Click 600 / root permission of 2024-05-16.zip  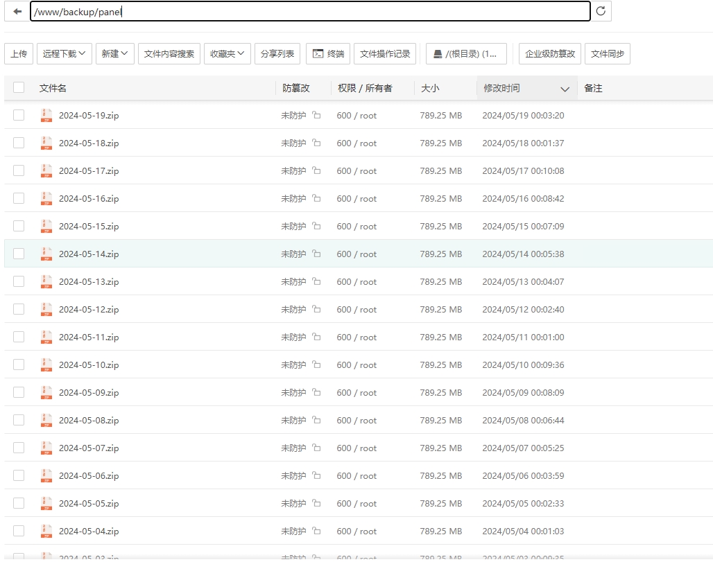tap(356, 199)
